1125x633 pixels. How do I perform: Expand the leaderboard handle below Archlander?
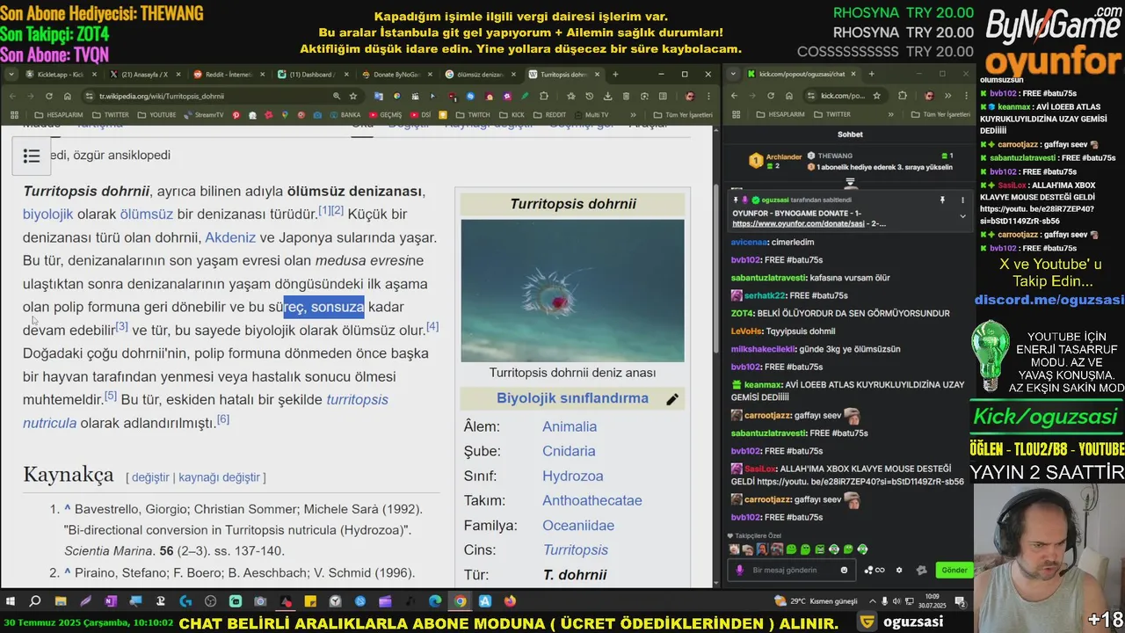coord(850,182)
